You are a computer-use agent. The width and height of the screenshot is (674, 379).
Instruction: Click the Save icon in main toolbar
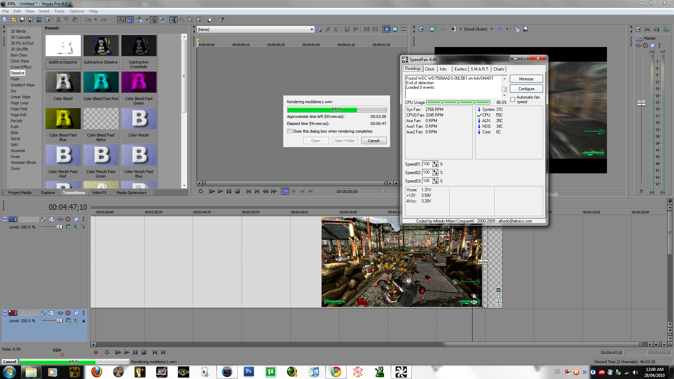point(22,20)
